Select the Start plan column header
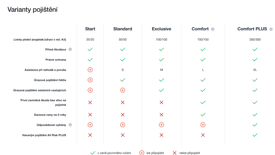Image resolution: width=275 pixels, height=155 pixels. [x=90, y=29]
